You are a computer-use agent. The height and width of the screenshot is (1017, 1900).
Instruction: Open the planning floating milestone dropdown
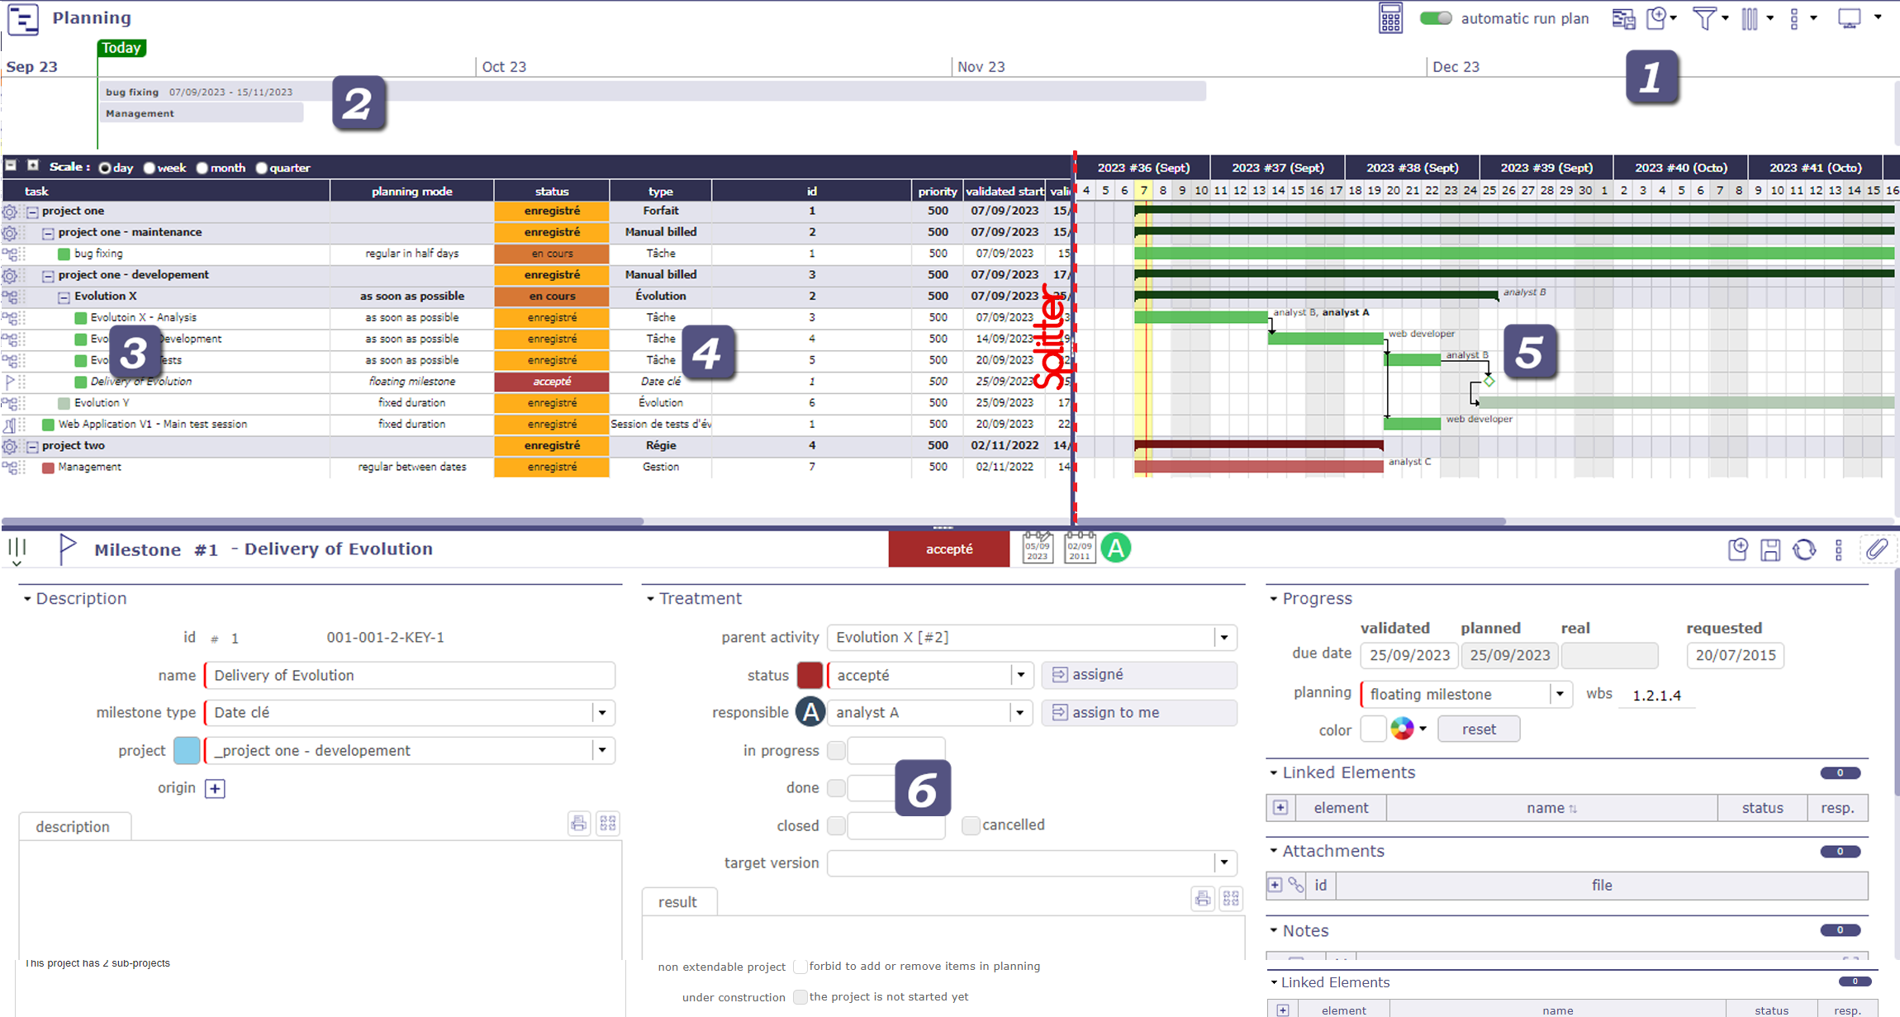pyautogui.click(x=1560, y=694)
